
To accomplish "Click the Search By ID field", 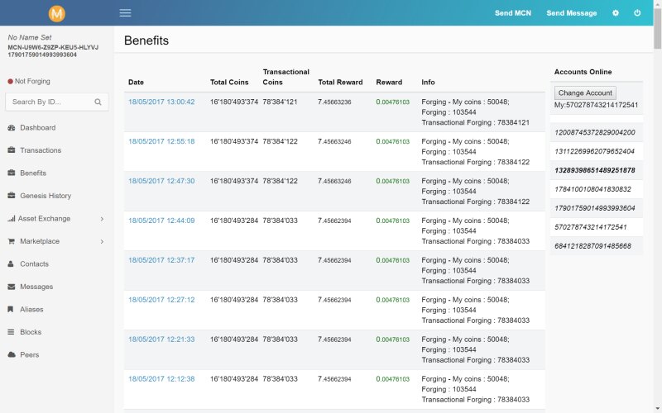I will click(50, 102).
